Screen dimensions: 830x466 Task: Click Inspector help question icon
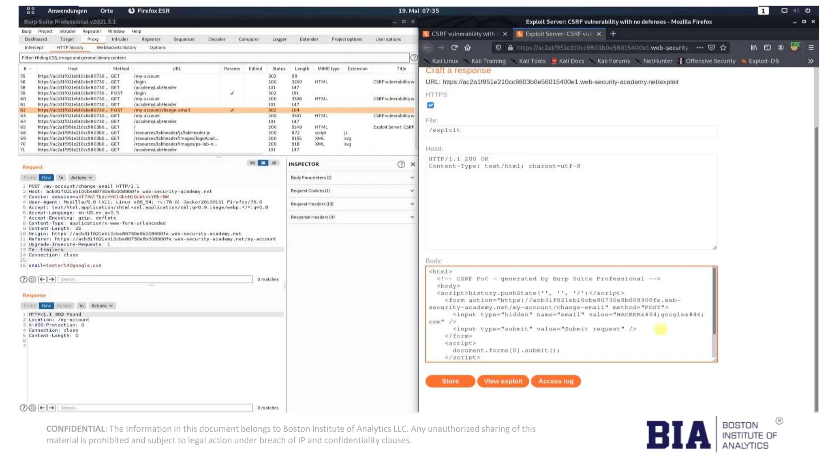coord(401,164)
